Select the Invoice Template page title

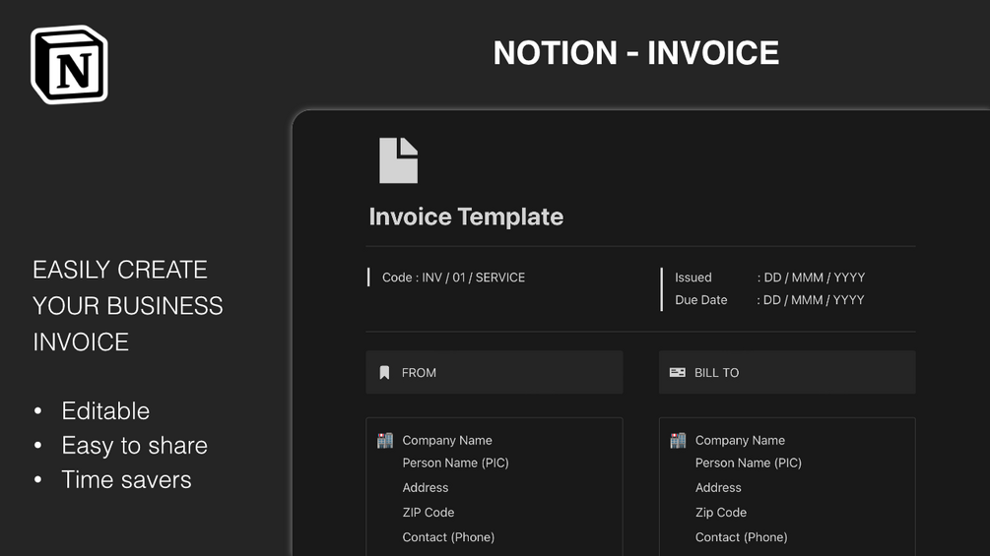[x=466, y=216]
